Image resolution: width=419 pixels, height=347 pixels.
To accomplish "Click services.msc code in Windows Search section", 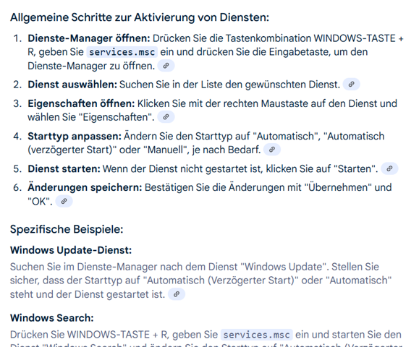I will click(x=256, y=335).
